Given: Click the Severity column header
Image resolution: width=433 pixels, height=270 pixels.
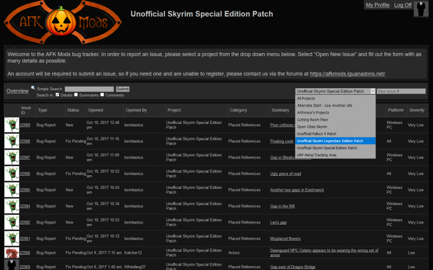Looking at the screenshot, I should click(x=417, y=110).
